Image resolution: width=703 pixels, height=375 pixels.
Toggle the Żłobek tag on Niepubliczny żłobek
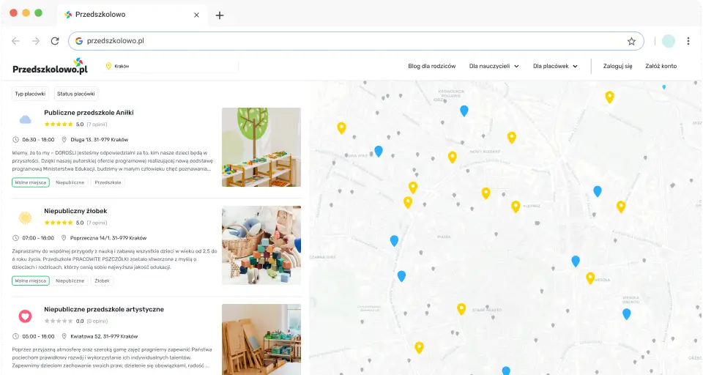pyautogui.click(x=102, y=281)
